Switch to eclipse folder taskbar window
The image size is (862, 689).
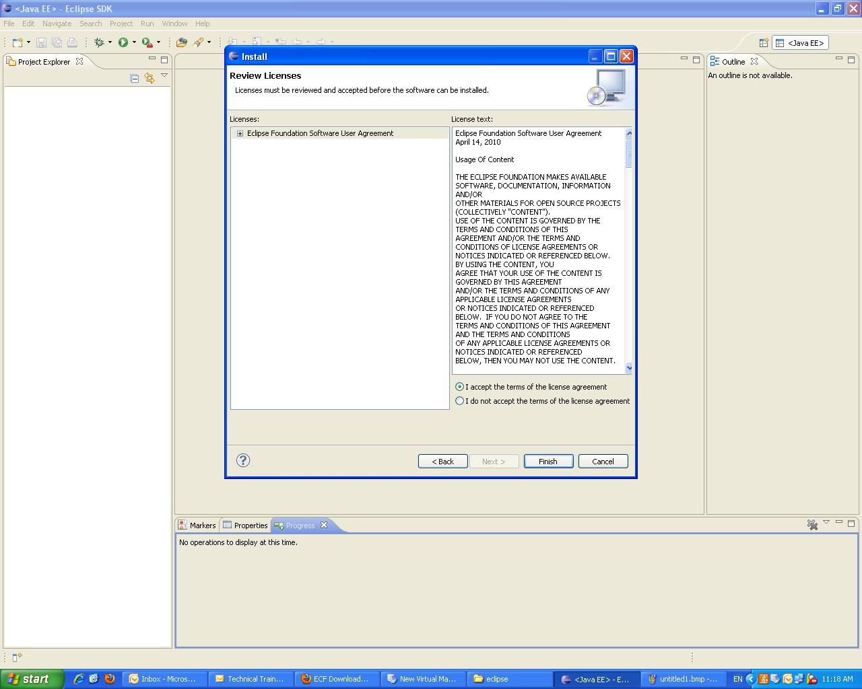(508, 679)
